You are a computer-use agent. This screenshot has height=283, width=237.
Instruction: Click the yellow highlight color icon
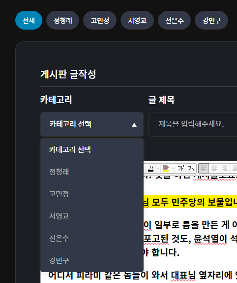pyautogui.click(x=166, y=169)
